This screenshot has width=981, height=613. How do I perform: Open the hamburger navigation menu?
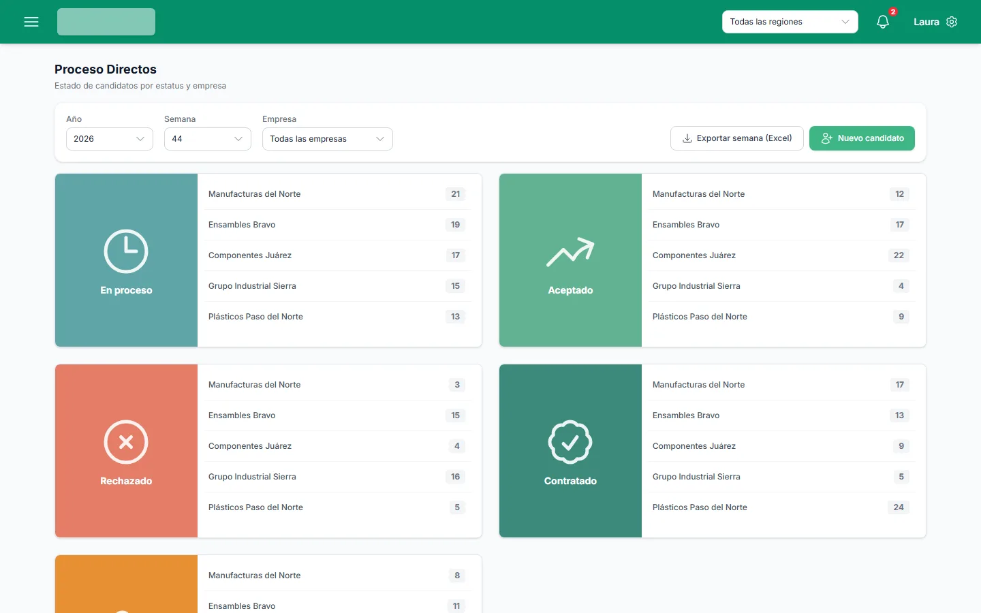31,22
